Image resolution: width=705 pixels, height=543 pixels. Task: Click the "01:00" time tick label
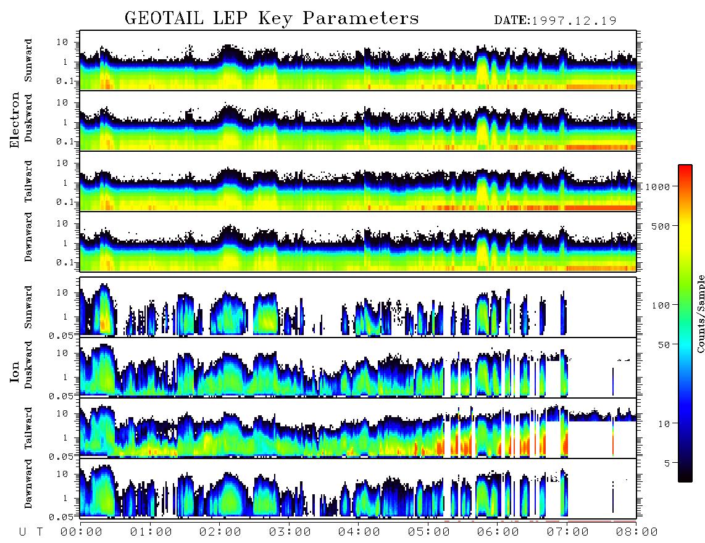click(151, 533)
